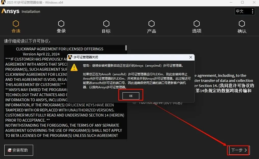Click the Ansys icon in dialog title bar

[x=70, y=57]
